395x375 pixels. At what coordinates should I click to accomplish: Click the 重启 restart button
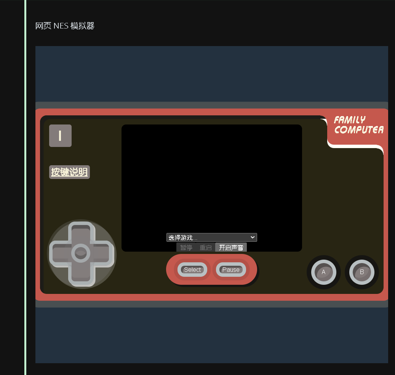coord(206,247)
